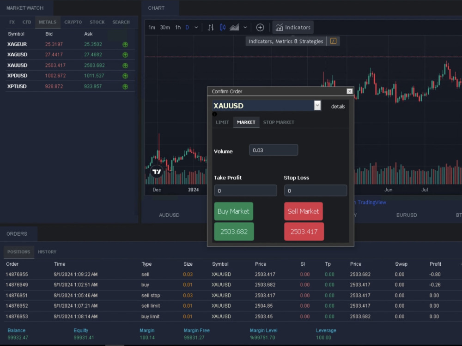462x346 pixels.
Task: Select the LIMIT order tab
Action: point(222,122)
